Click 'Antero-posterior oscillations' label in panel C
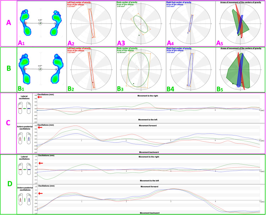 coord(25,128)
